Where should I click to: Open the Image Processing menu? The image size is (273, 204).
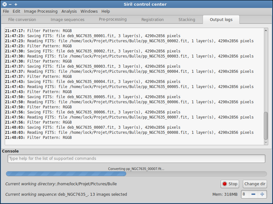(41, 11)
